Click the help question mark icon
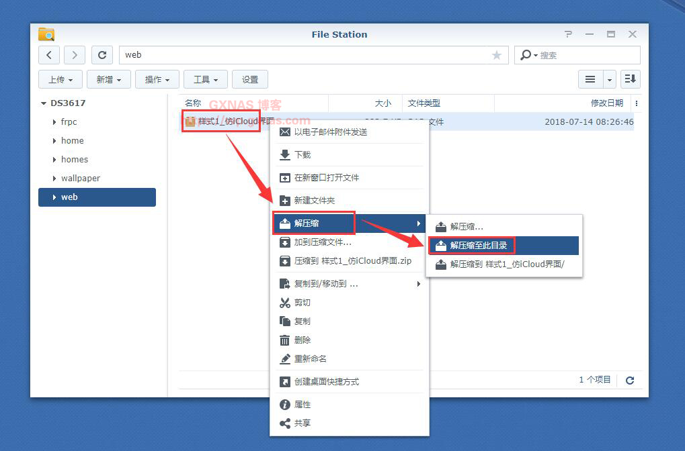The width and height of the screenshot is (685, 451). [x=568, y=34]
